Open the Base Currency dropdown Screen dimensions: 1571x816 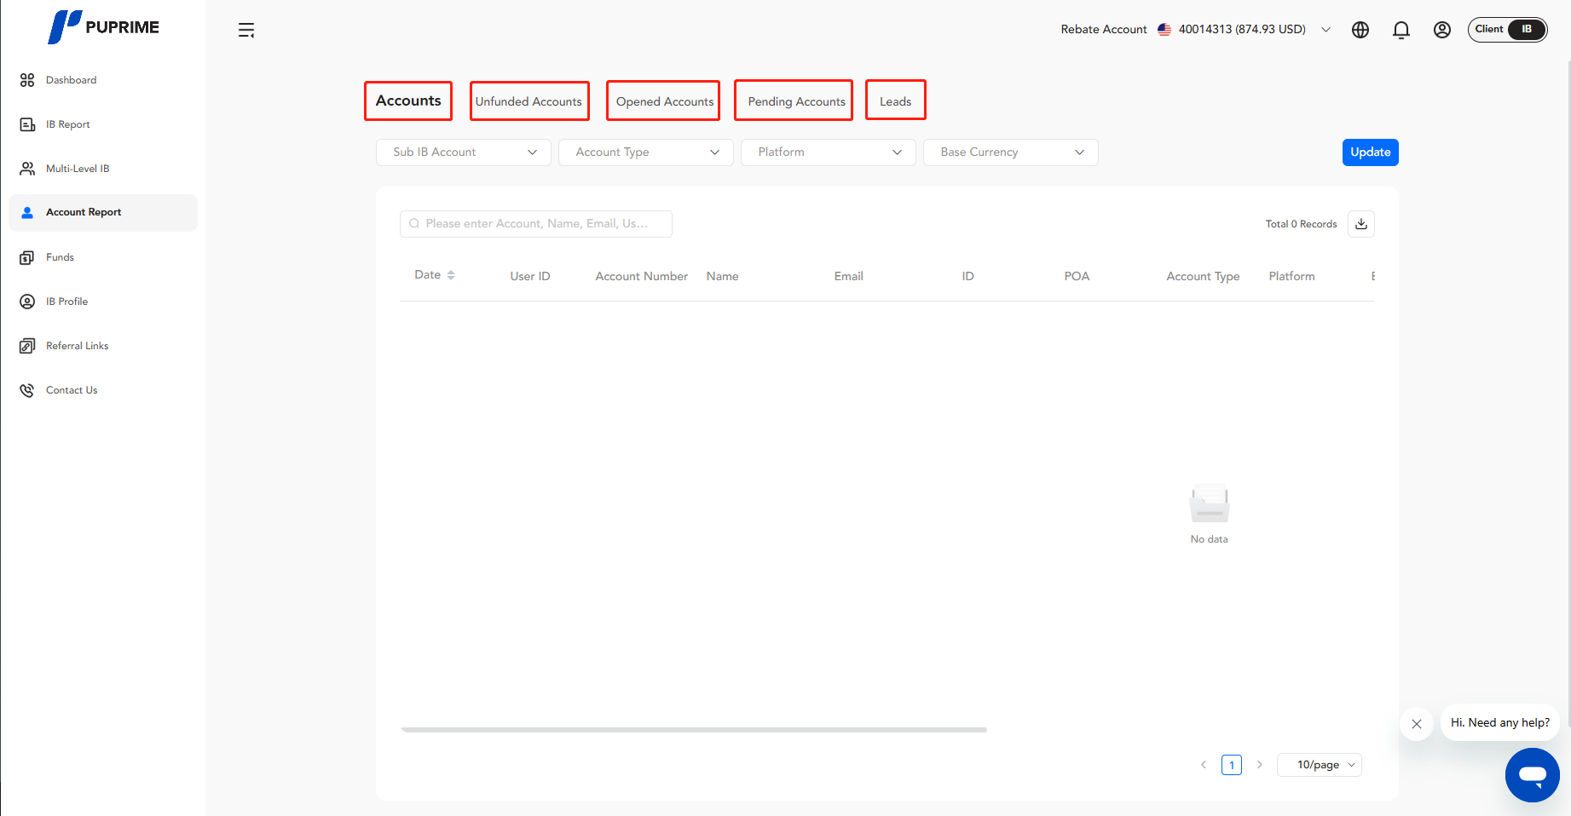(x=1010, y=152)
